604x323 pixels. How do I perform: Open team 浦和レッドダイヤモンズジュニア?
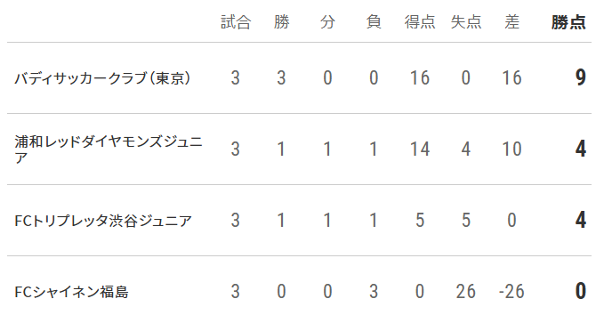[x=109, y=149]
